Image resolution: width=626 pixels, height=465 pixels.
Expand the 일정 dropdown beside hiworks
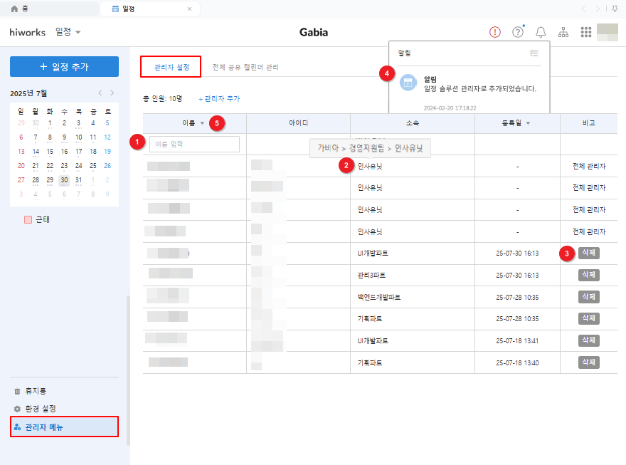pos(78,33)
